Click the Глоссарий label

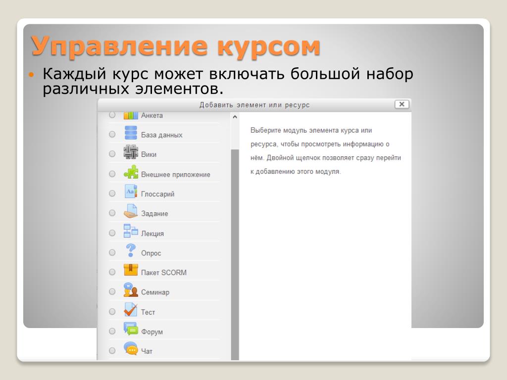pyautogui.click(x=158, y=194)
